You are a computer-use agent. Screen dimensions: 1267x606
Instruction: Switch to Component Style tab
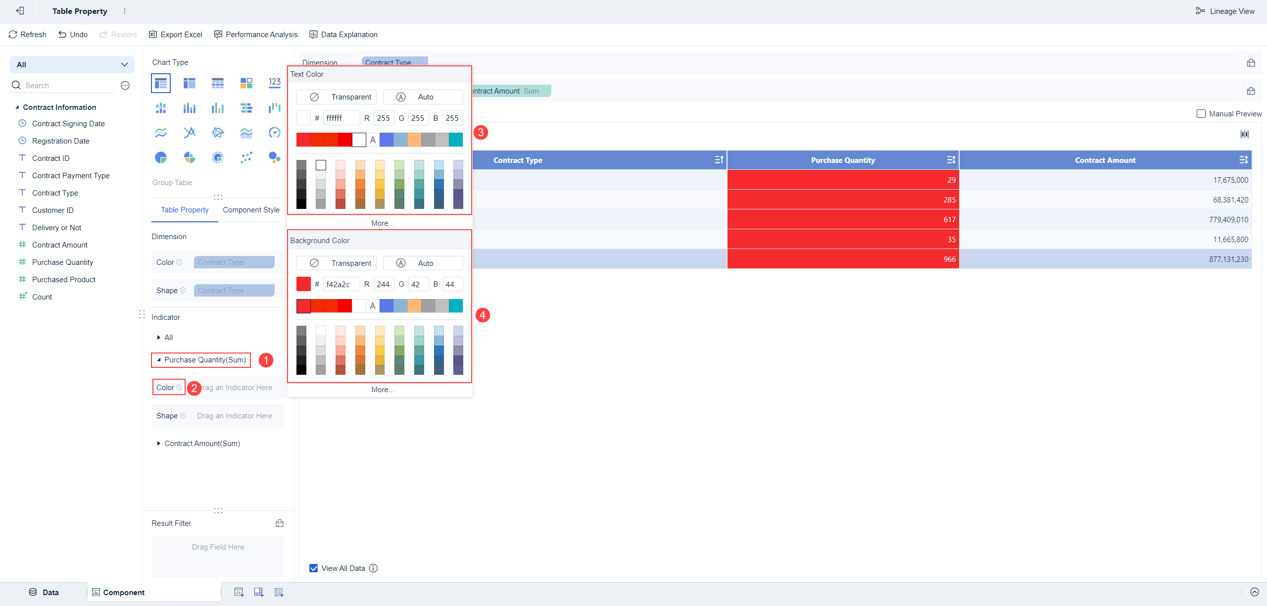coord(251,210)
